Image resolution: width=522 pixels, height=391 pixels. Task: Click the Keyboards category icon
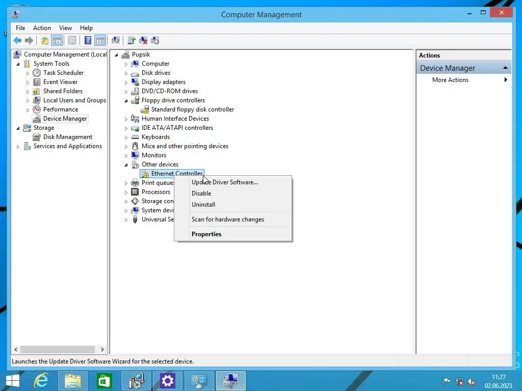[x=135, y=137]
